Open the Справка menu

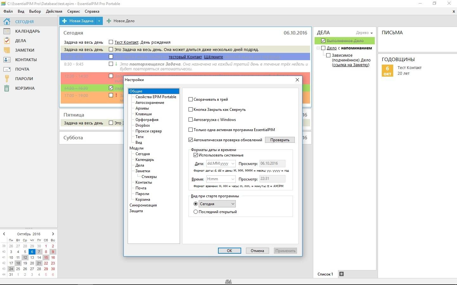92,11
